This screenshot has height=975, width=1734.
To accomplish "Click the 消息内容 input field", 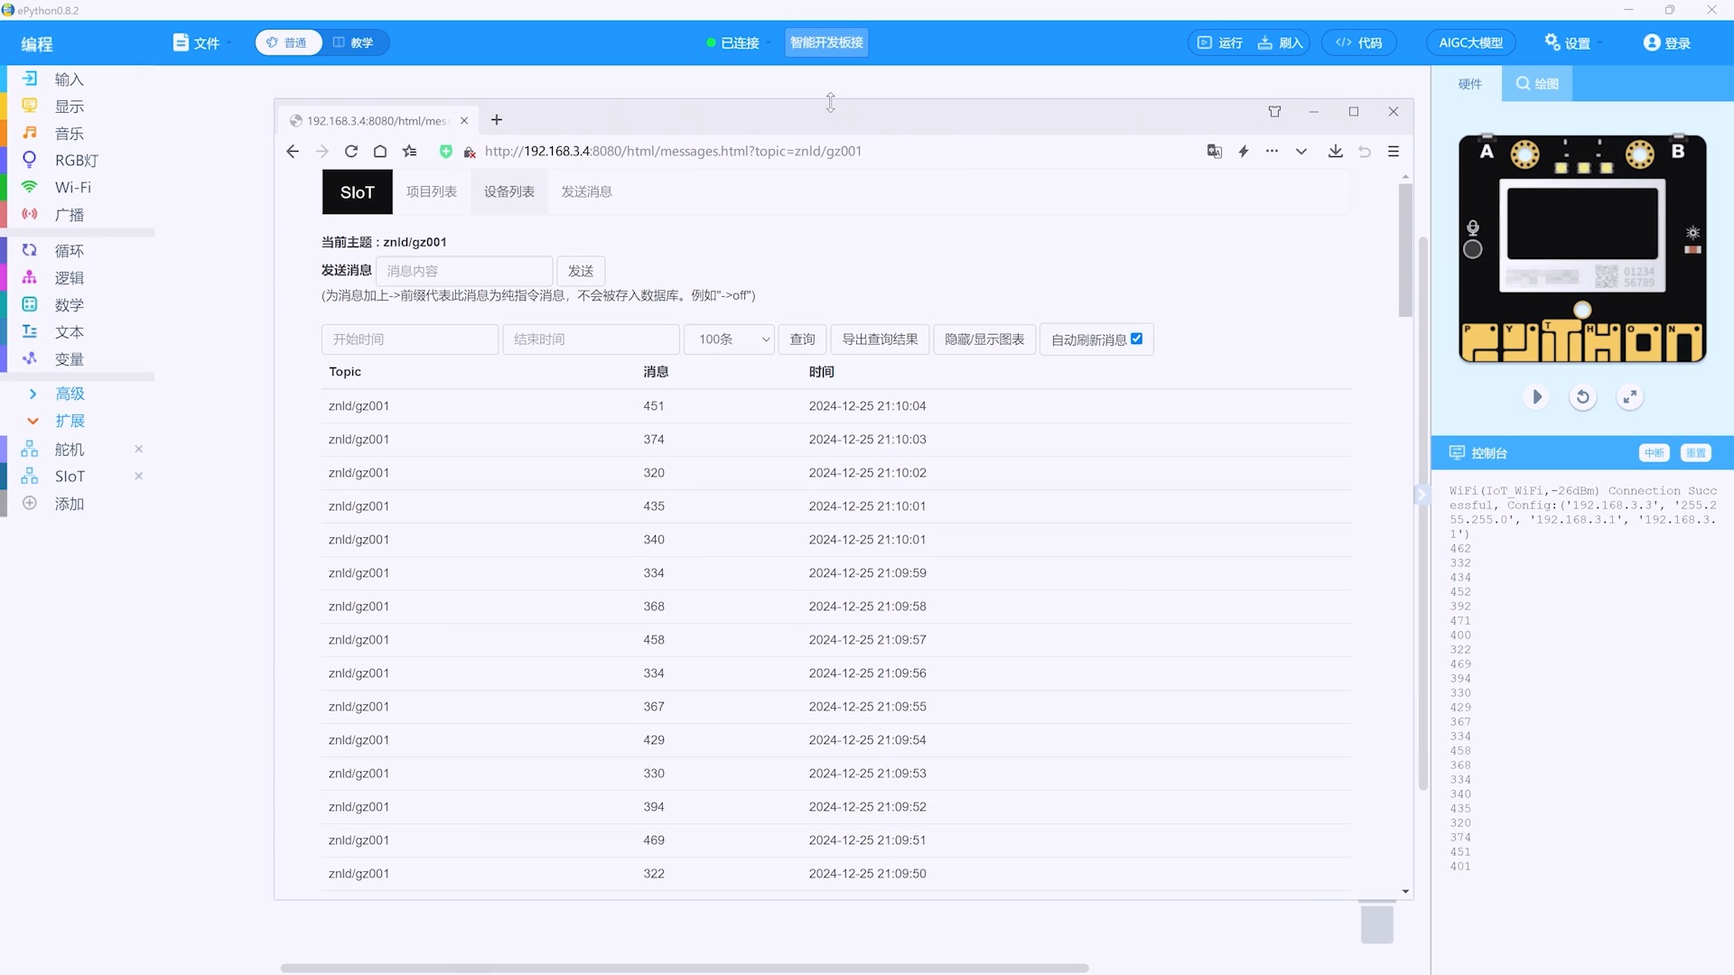I will coord(463,271).
